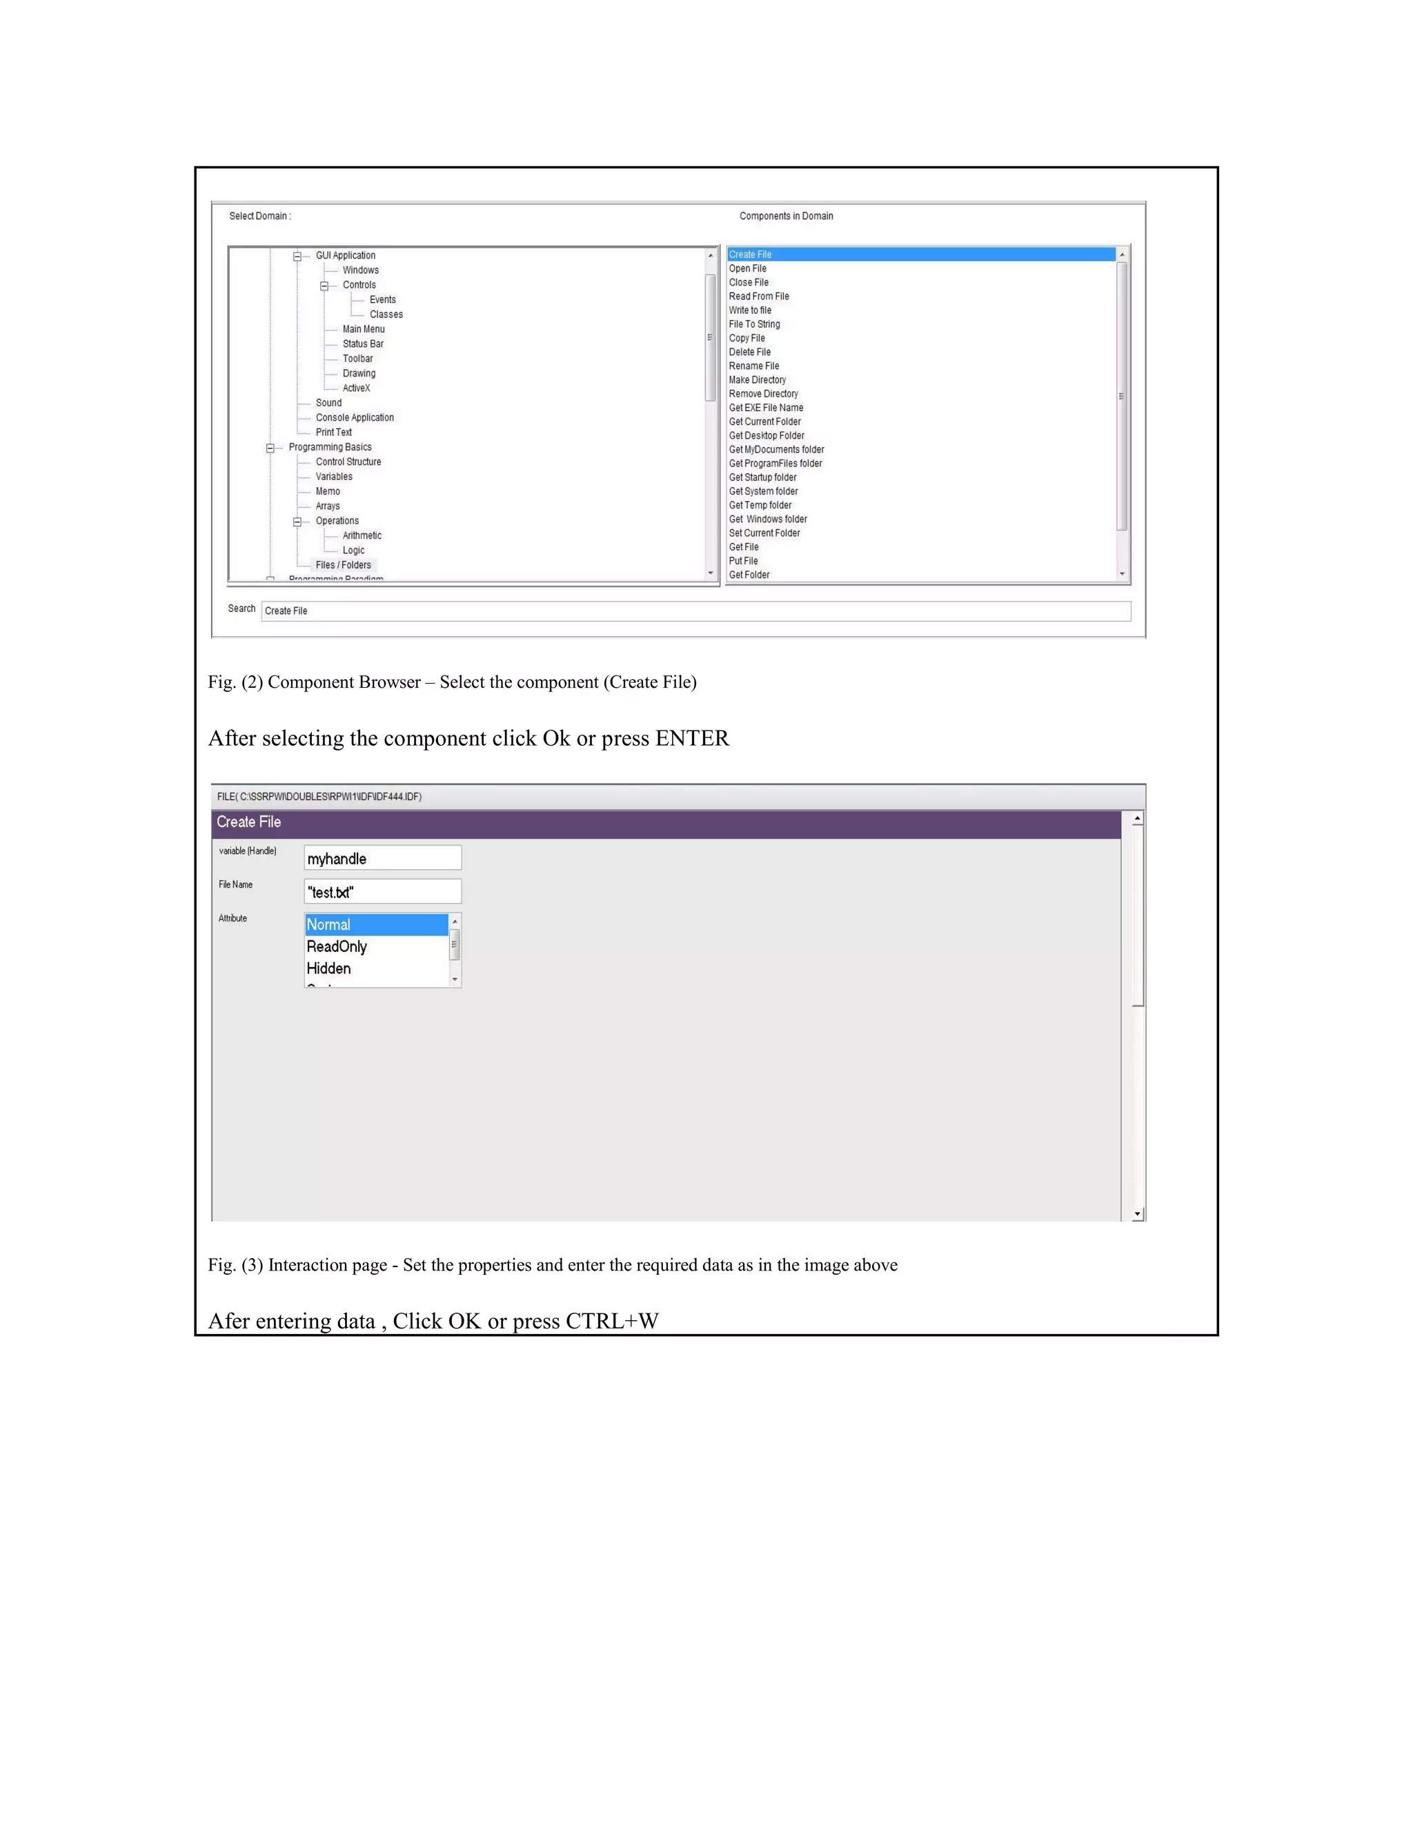This screenshot has height=1828, width=1413.
Task: Select Print Text domain
Action: 333,433
